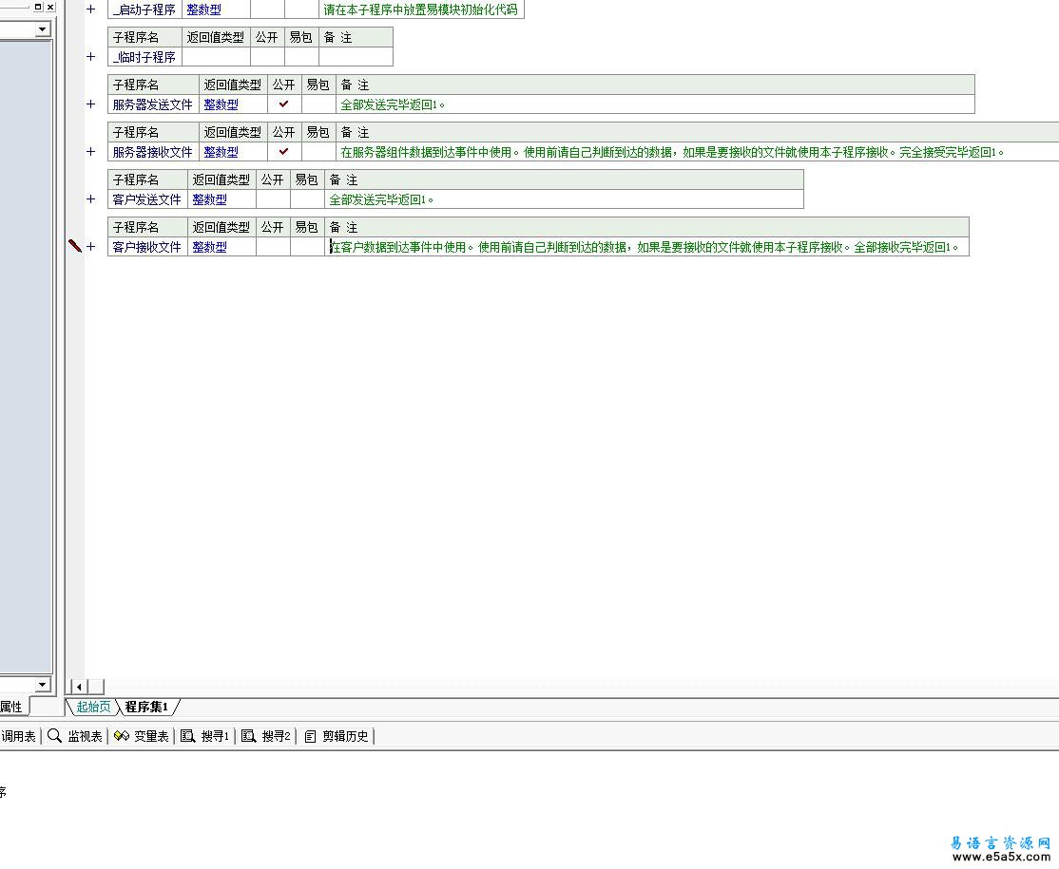
Task: Toggle 易包 cell for 客户发送文件
Action: point(307,199)
